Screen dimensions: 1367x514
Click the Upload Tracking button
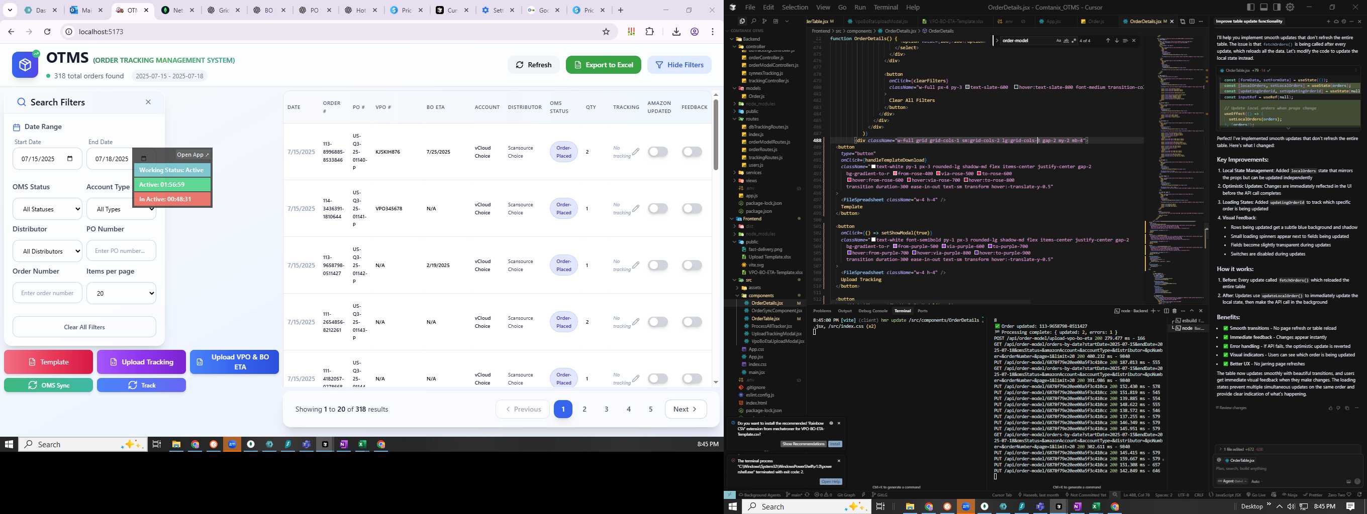pyautogui.click(x=141, y=362)
